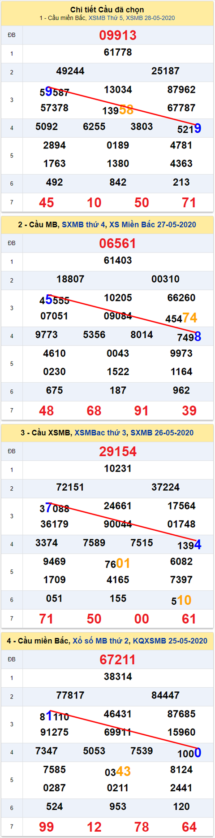Select special prize number 29154
Image resolution: width=215 pixels, height=838 pixels.
tap(118, 451)
